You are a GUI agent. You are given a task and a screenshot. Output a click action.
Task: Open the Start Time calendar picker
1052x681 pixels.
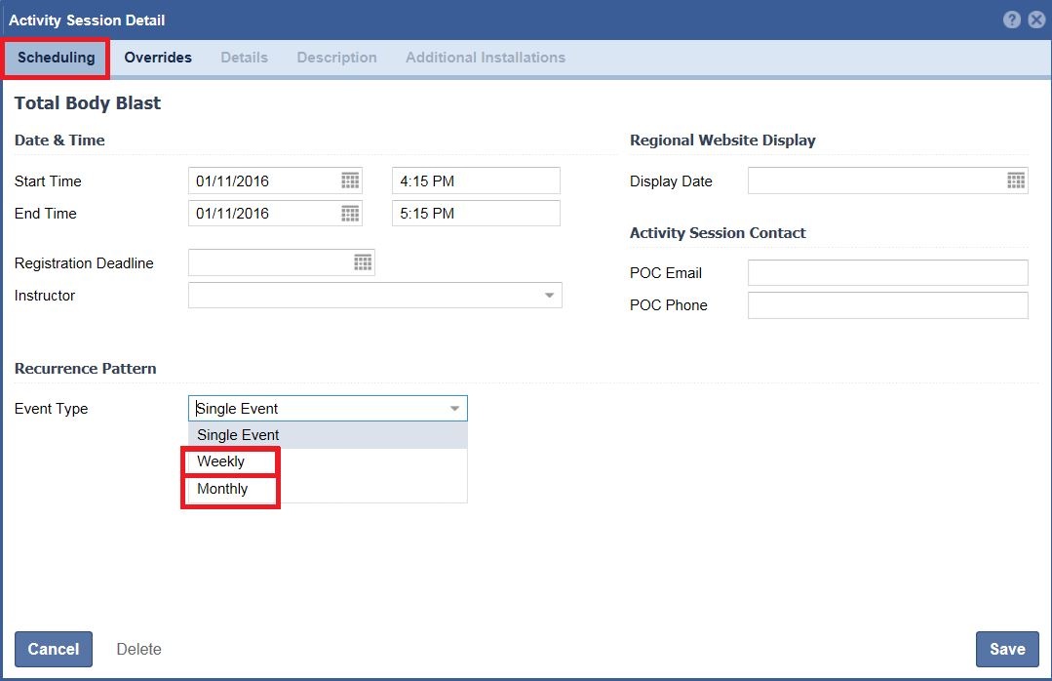coord(350,180)
